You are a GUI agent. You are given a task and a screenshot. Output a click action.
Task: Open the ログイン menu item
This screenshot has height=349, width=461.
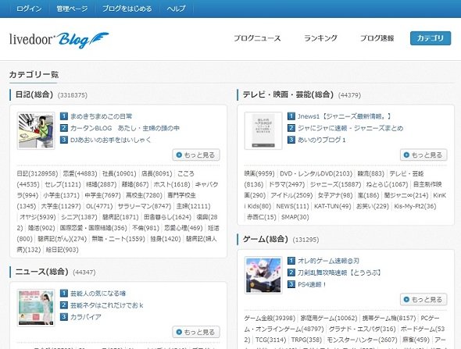(29, 9)
